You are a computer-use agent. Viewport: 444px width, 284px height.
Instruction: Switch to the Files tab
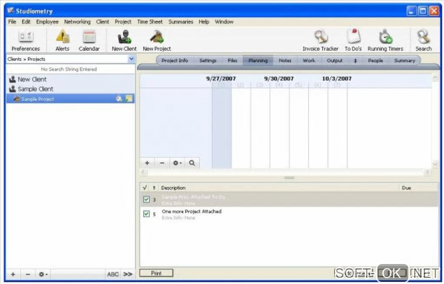click(x=232, y=60)
